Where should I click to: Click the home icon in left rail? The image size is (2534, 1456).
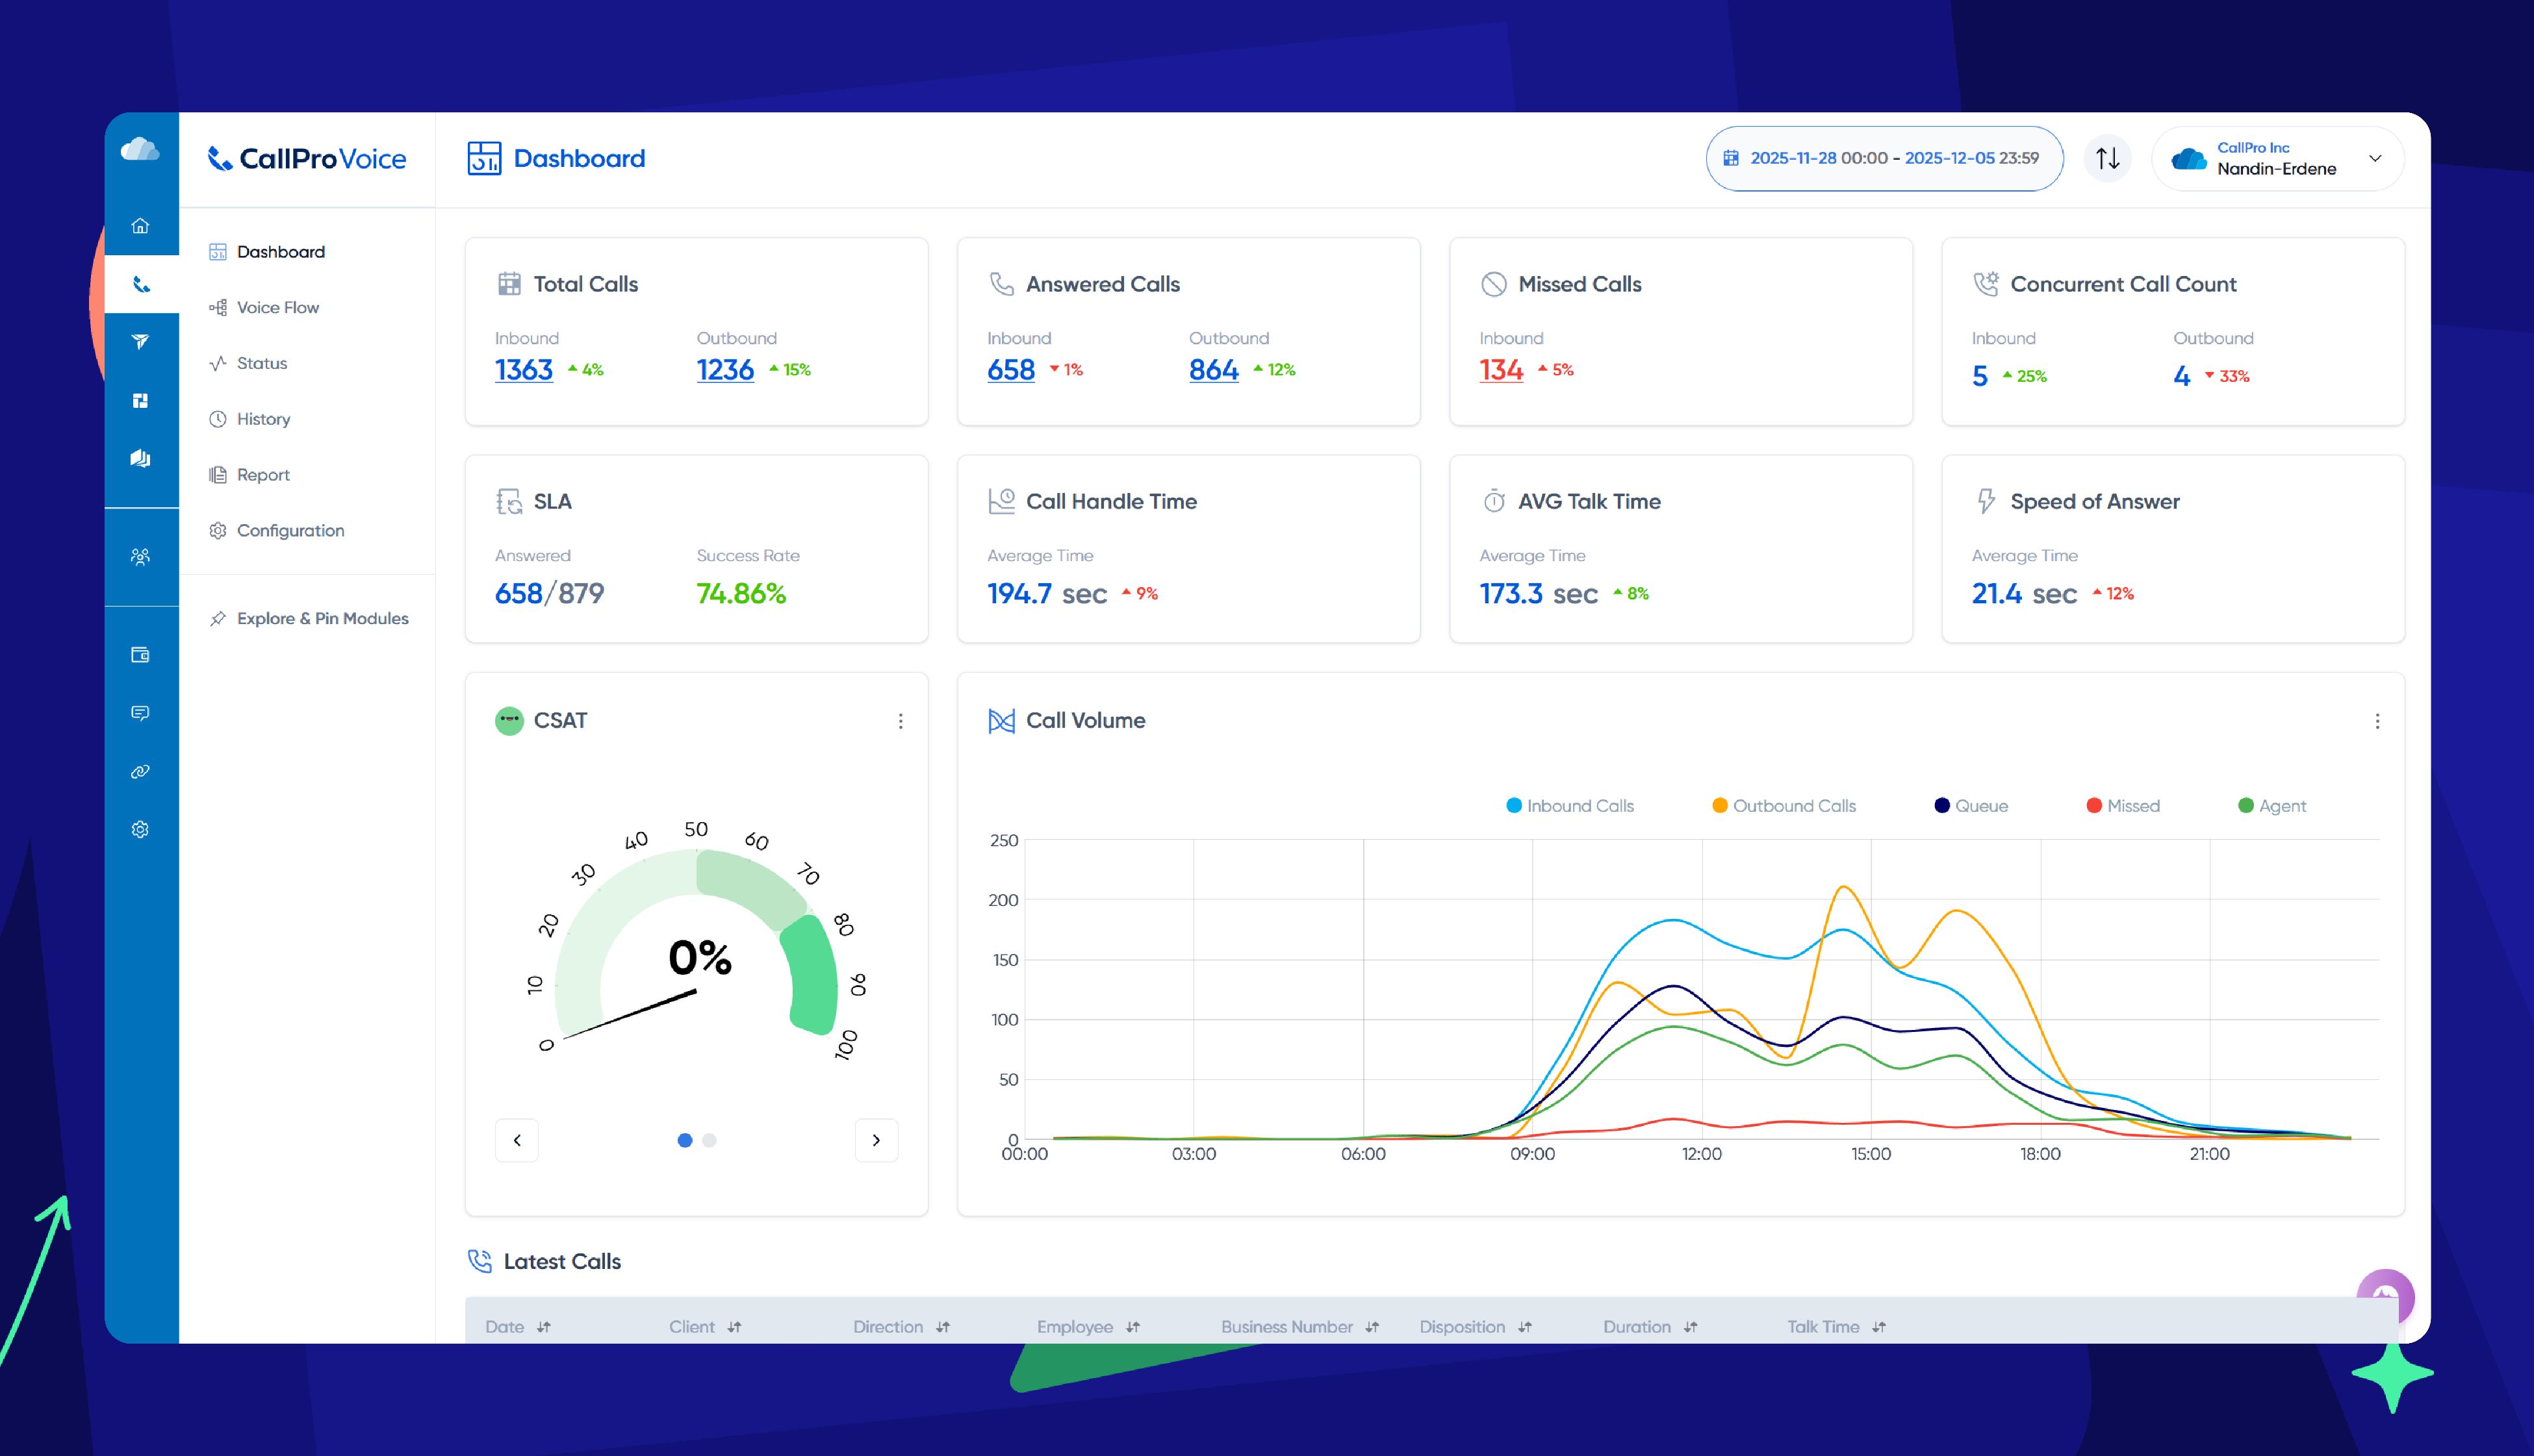click(x=140, y=226)
